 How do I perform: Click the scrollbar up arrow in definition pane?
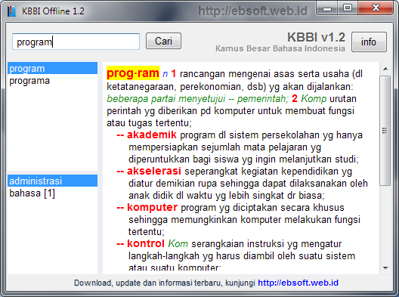(x=385, y=69)
